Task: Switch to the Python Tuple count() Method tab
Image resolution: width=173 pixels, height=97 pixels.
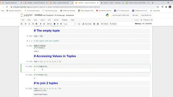Action: click(x=137, y=3)
